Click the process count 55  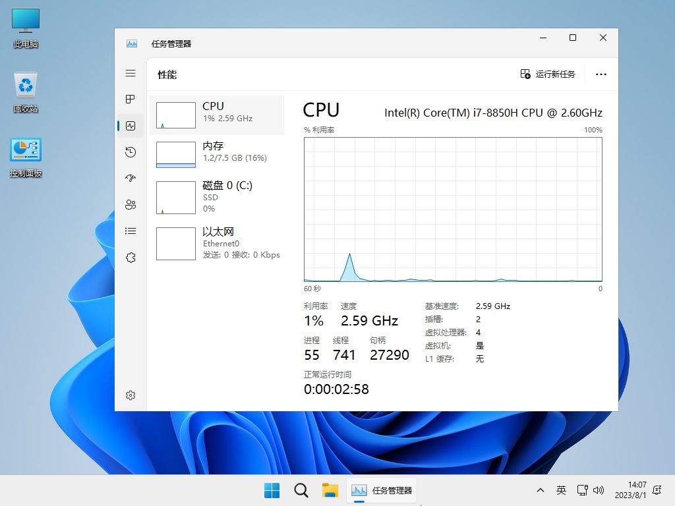[x=312, y=355]
